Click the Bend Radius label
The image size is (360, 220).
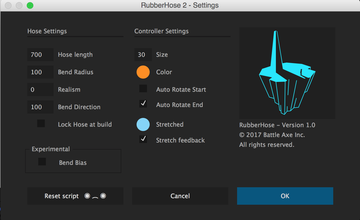[x=76, y=72]
